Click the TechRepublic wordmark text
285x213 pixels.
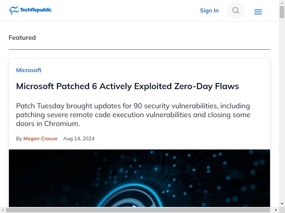[x=36, y=10]
